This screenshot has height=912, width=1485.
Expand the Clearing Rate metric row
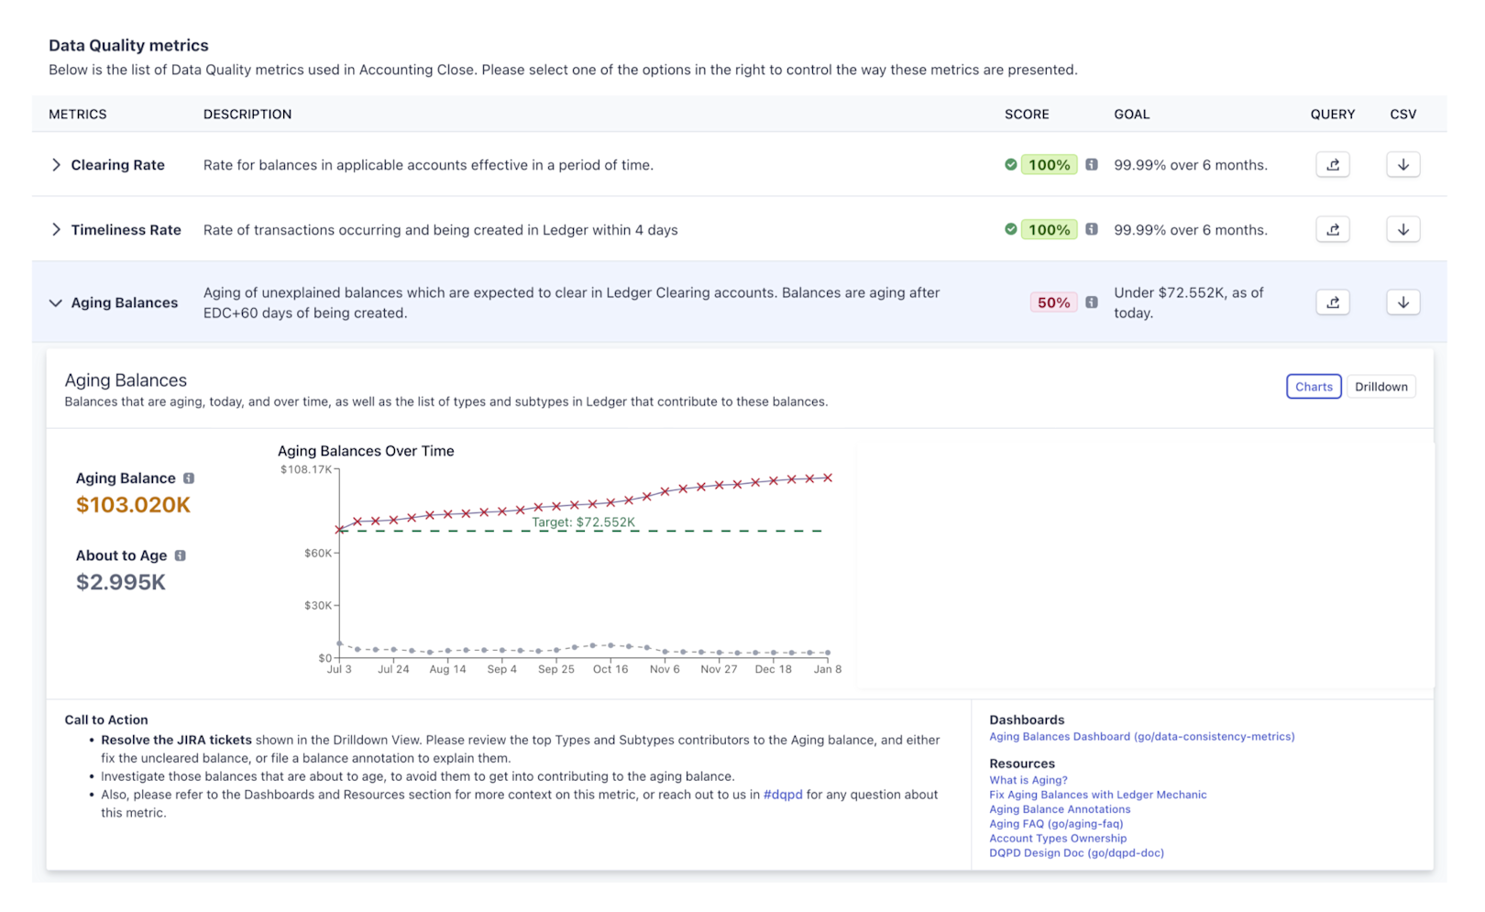pyautogui.click(x=55, y=165)
